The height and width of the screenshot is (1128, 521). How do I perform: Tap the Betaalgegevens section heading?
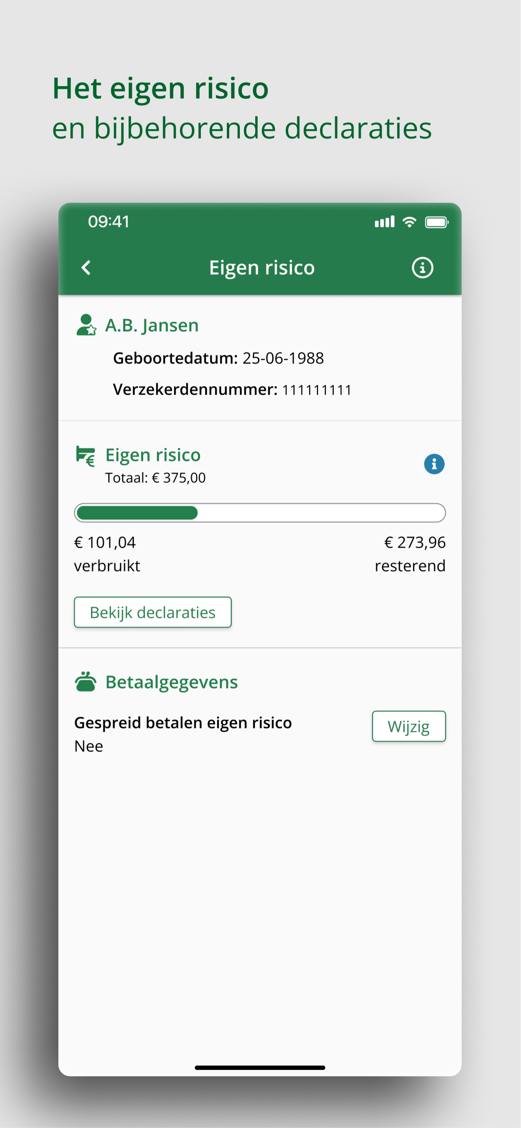172,682
